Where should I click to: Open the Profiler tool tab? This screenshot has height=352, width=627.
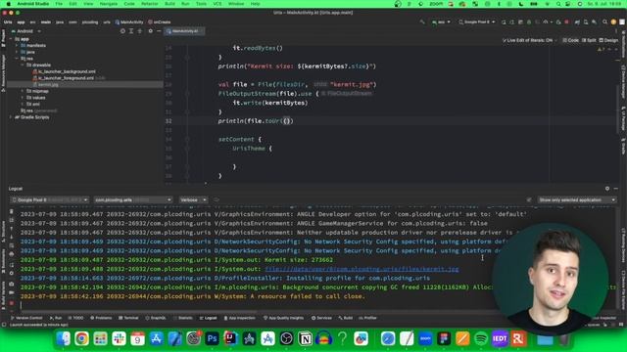click(x=368, y=318)
